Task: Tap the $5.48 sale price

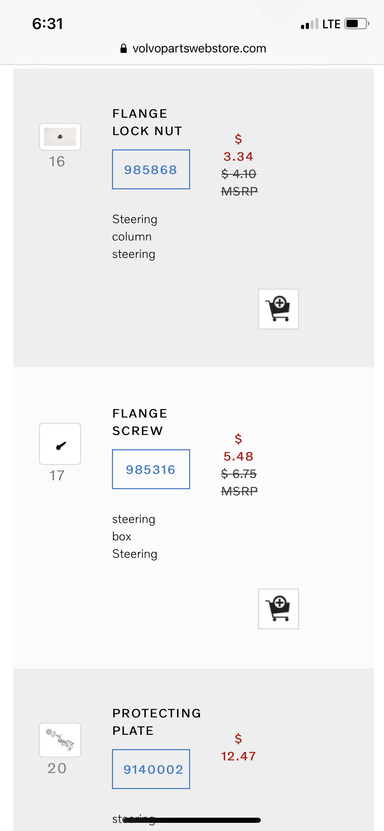Action: [x=238, y=456]
